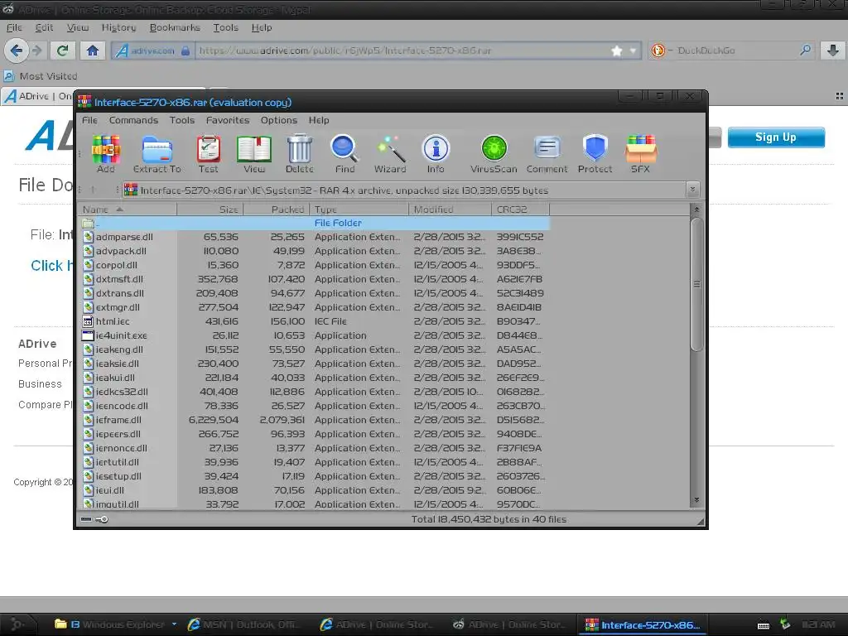
Task: Create SFX archive icon
Action: (640, 153)
